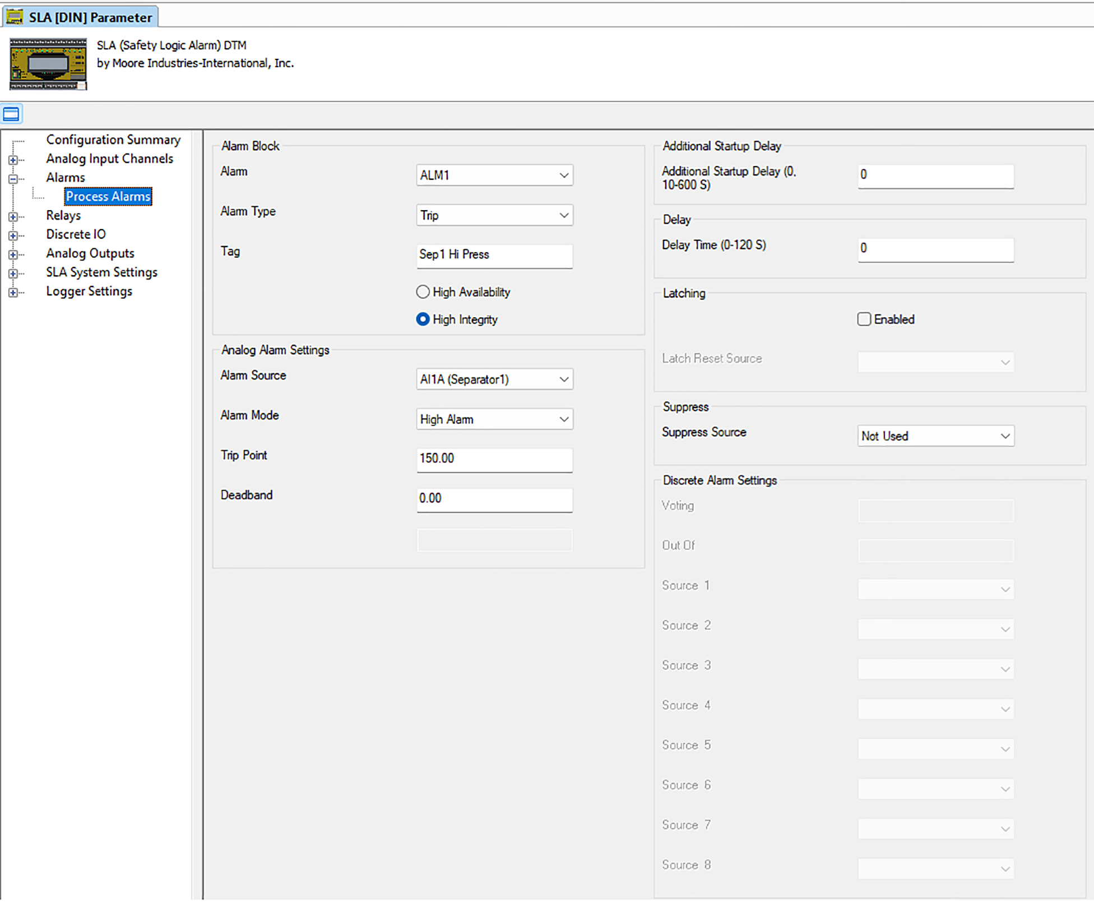
Task: Click SLA System Settings in the tree
Action: [101, 272]
